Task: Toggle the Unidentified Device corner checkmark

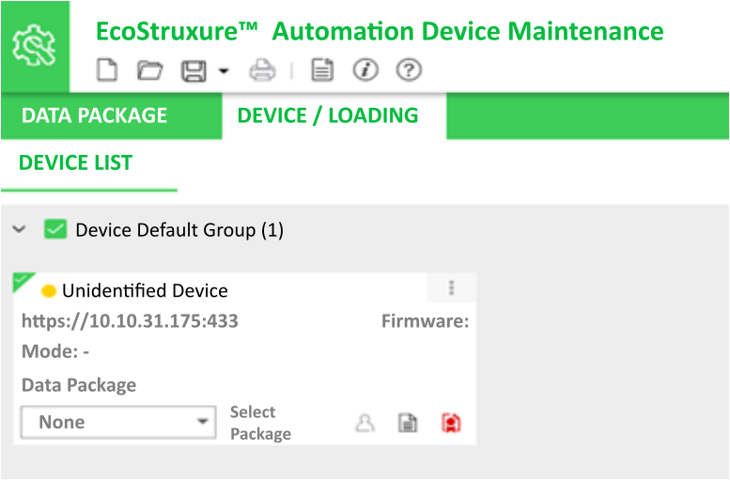Action: click(x=23, y=281)
